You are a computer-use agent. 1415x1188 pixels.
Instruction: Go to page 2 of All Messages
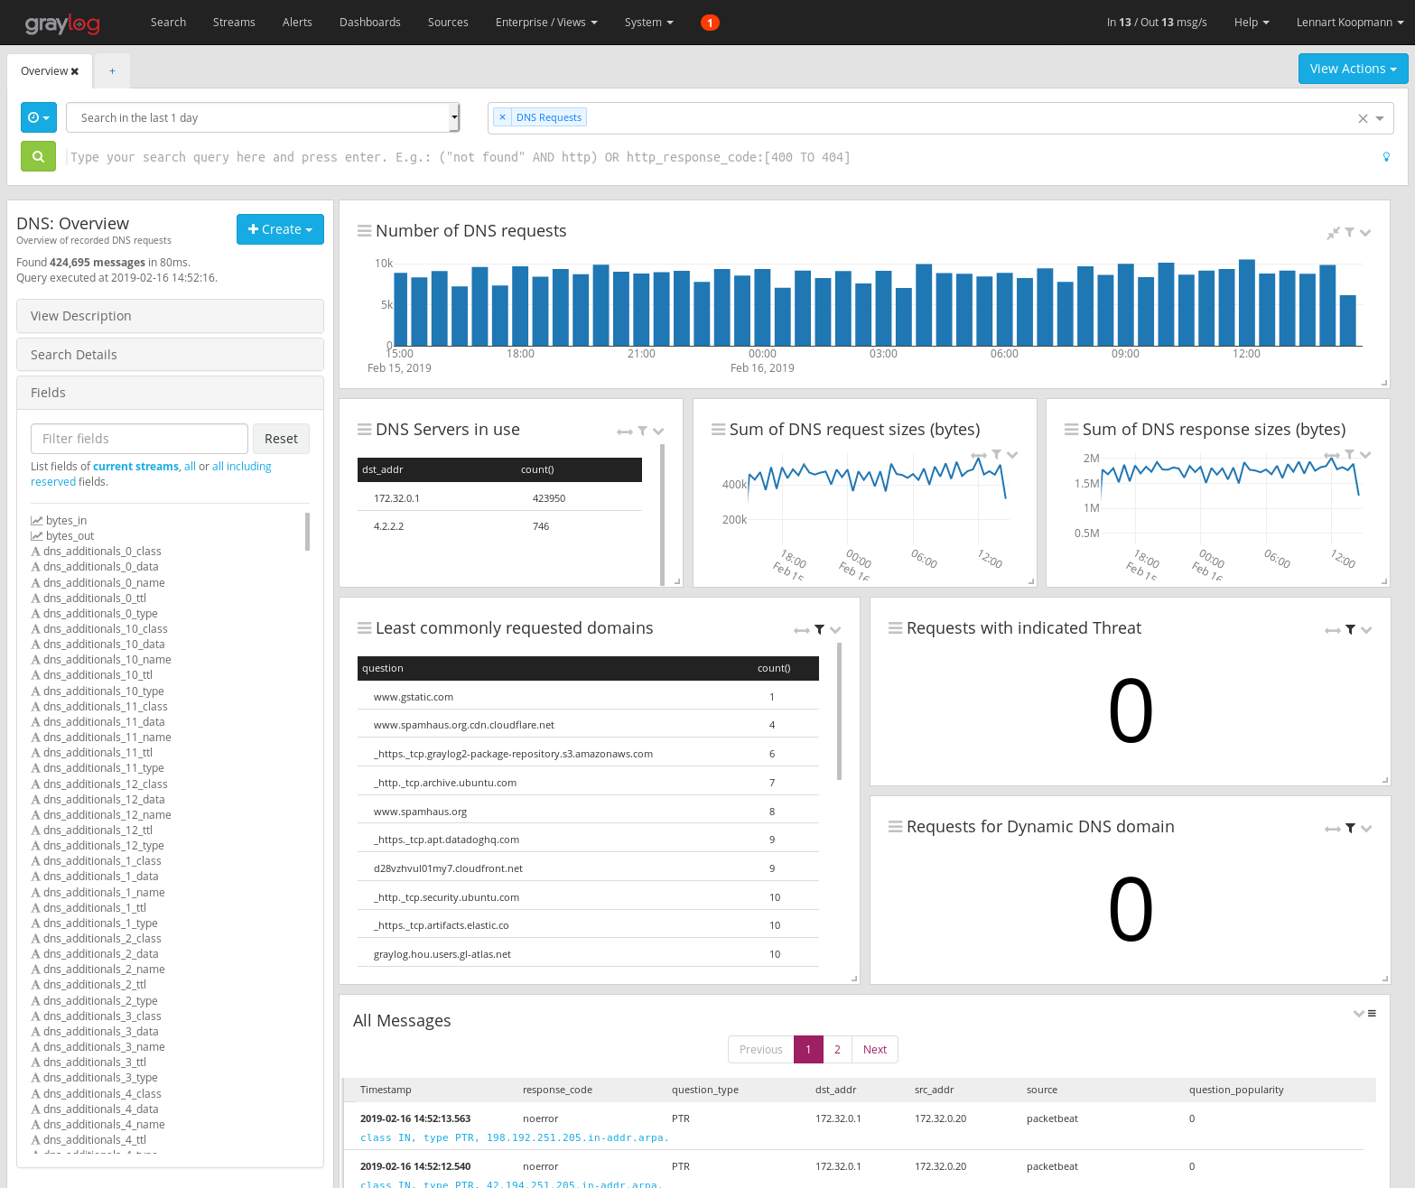(837, 1049)
